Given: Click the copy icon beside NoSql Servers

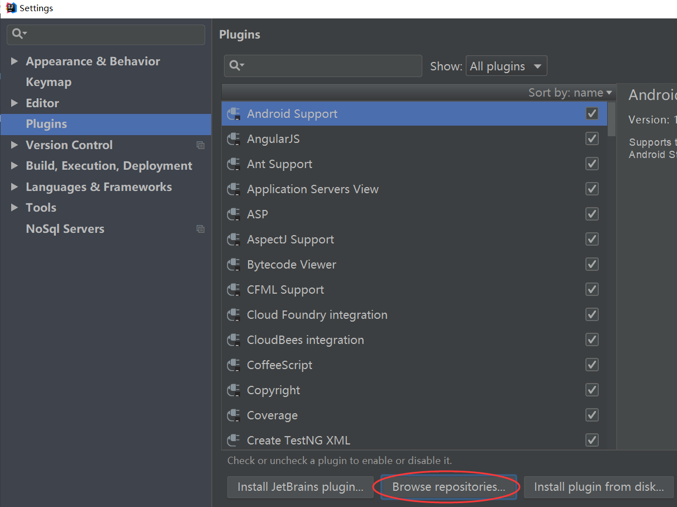Looking at the screenshot, I should (x=201, y=229).
